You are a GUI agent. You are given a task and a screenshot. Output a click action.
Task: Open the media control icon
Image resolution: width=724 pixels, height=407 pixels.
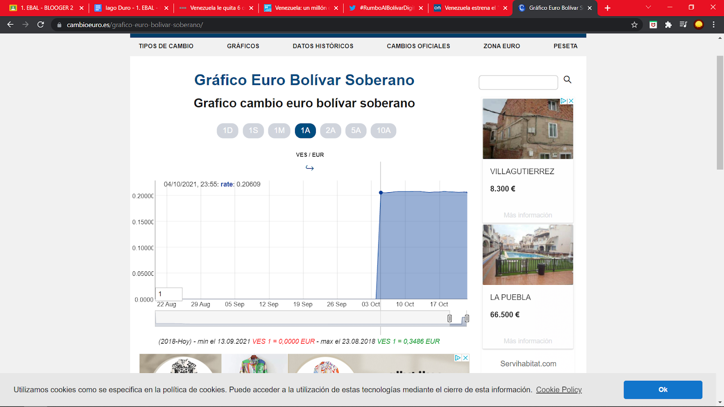(x=683, y=25)
